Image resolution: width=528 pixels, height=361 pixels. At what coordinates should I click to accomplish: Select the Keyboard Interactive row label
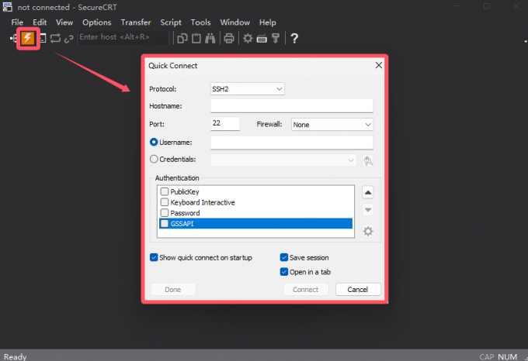pos(203,202)
